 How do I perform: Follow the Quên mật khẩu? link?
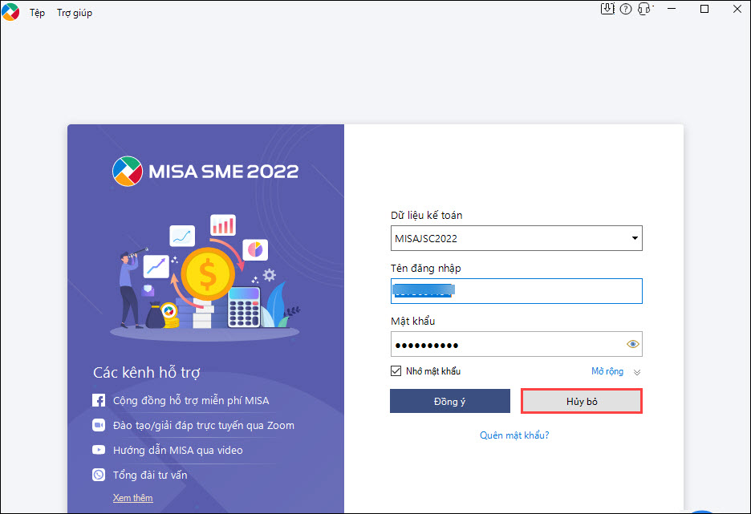(514, 435)
